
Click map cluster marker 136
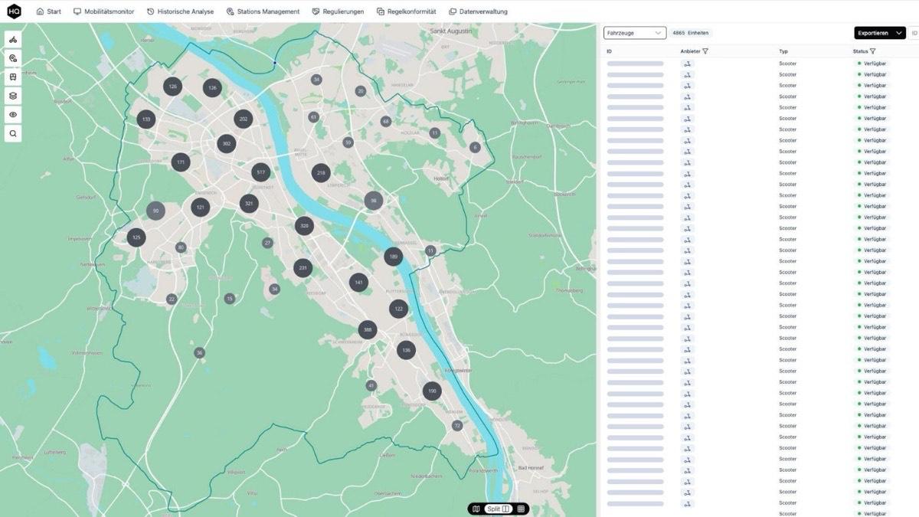point(406,350)
